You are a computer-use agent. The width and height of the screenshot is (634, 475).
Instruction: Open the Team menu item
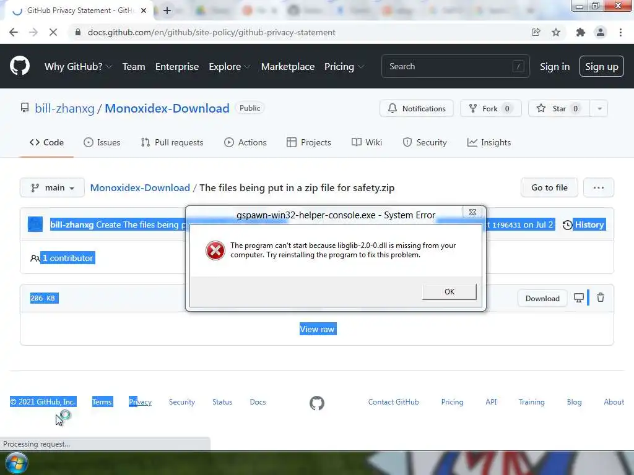134,67
